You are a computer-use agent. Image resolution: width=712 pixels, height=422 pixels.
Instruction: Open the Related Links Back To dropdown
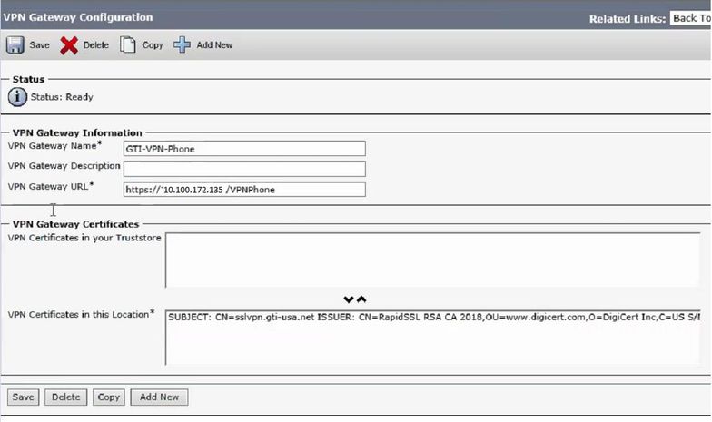(690, 18)
